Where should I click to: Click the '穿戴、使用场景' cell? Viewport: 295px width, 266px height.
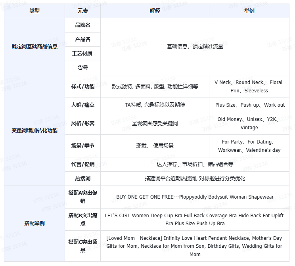(x=155, y=146)
